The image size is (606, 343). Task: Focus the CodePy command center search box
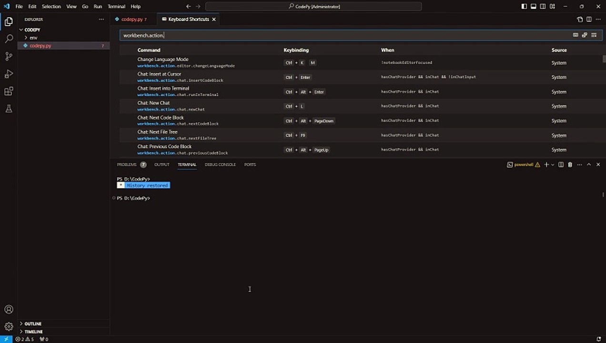pyautogui.click(x=313, y=6)
